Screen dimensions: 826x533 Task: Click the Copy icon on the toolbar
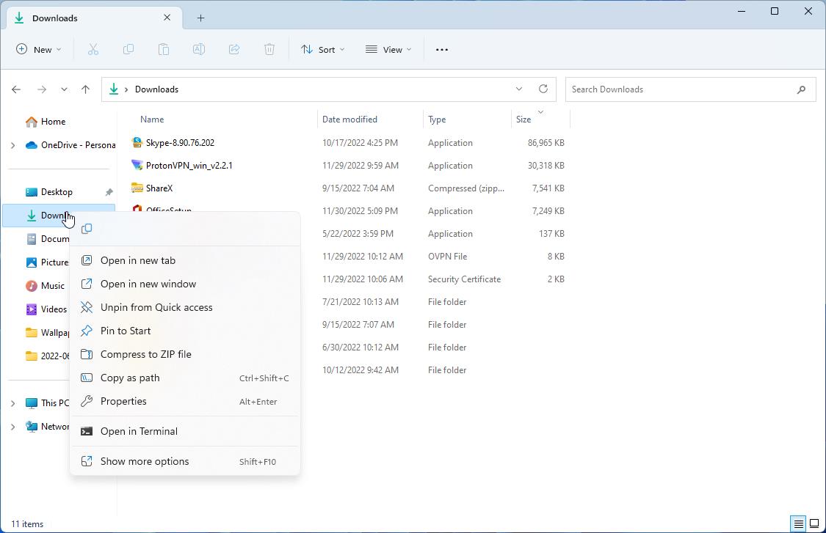[128, 49]
